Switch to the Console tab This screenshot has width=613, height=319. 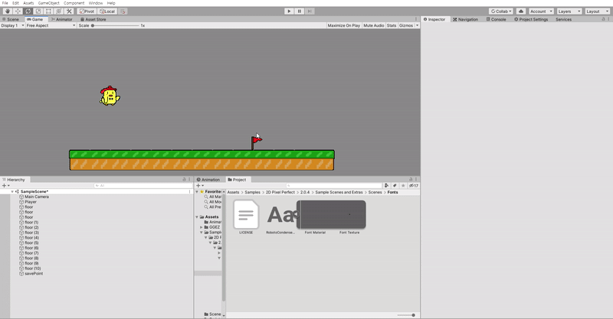pos(496,19)
